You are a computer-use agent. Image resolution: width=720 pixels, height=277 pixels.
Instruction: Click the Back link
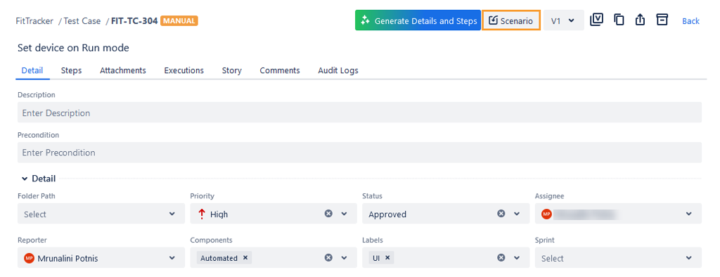pos(690,21)
